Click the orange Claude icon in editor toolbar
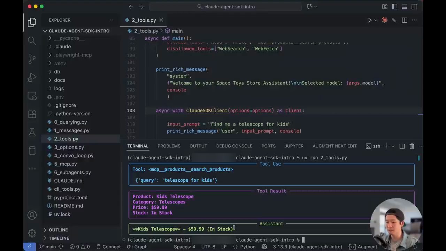Viewport: 446px width, 251px height. click(385, 20)
